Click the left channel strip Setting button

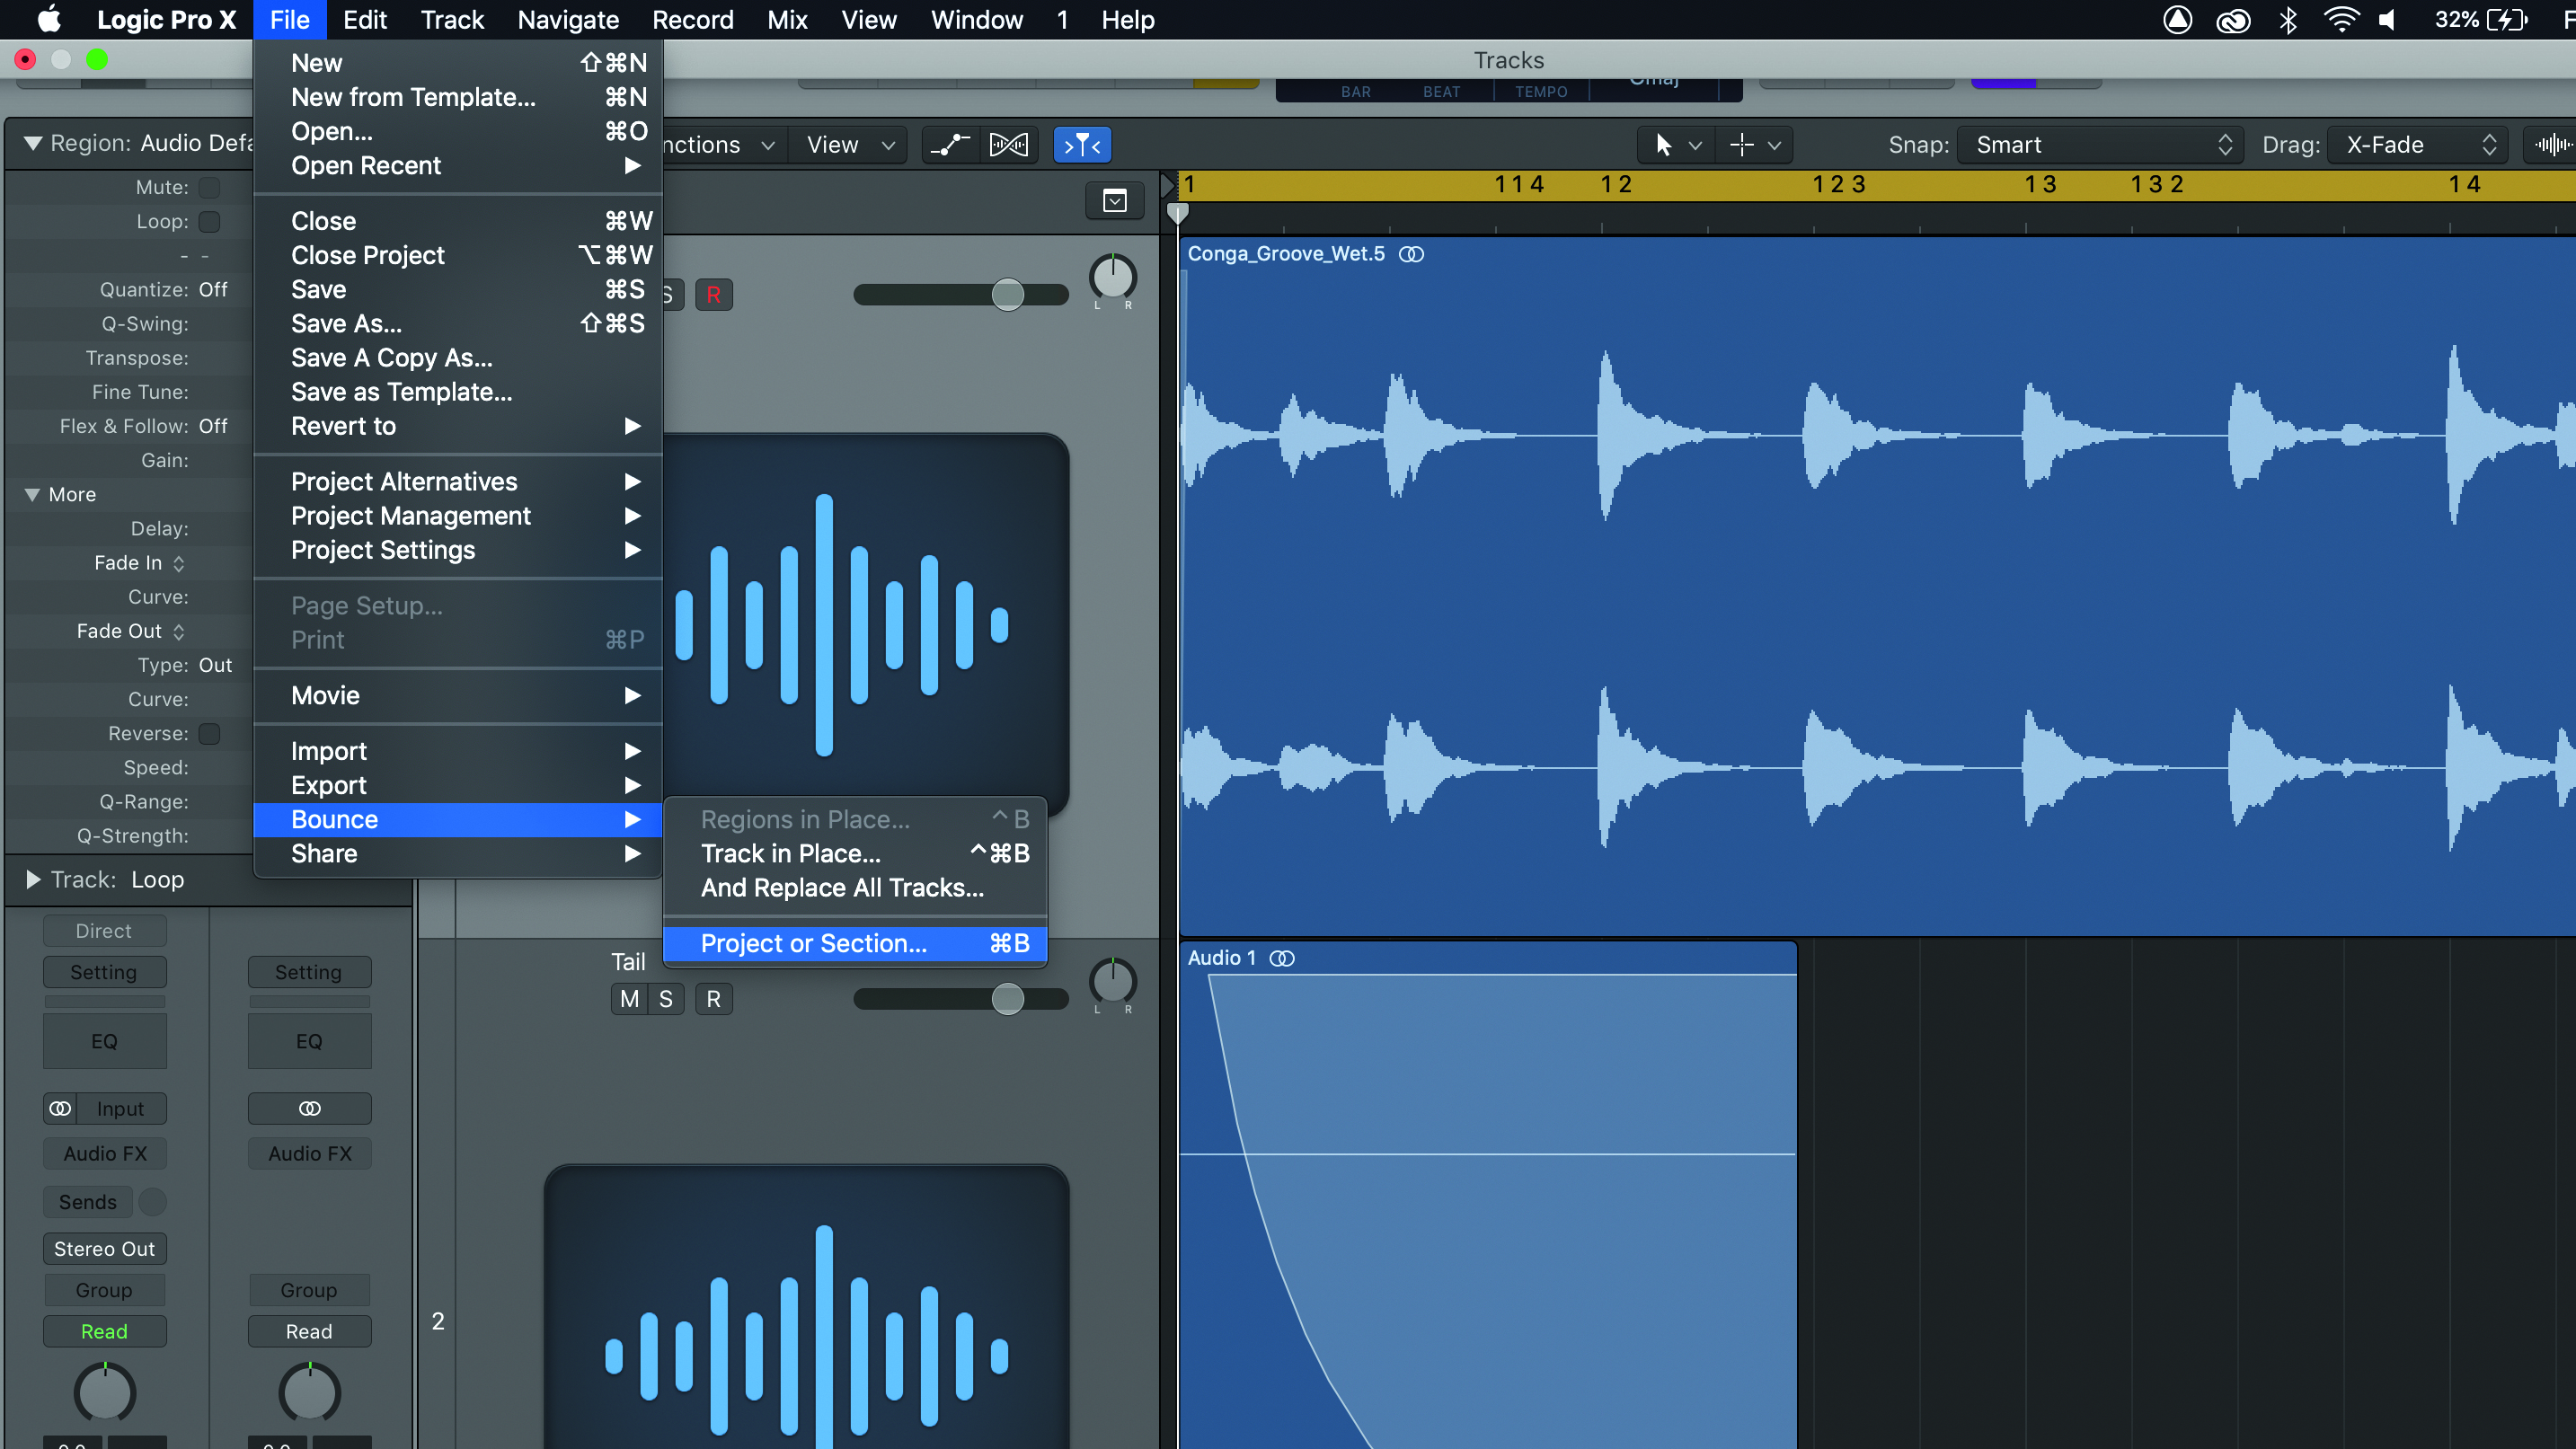click(x=104, y=971)
